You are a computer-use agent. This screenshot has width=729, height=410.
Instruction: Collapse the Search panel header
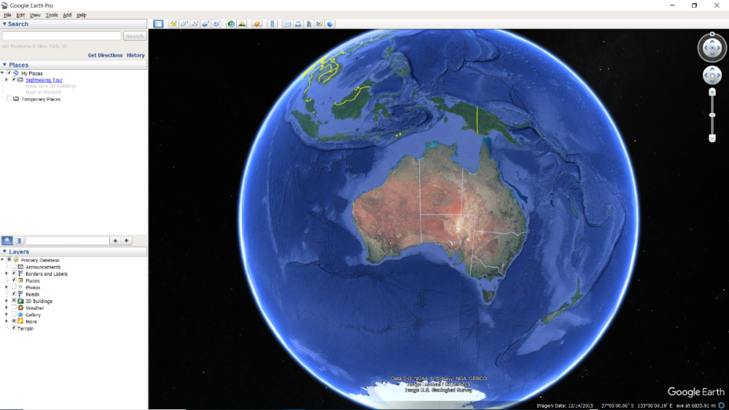[x=74, y=24]
